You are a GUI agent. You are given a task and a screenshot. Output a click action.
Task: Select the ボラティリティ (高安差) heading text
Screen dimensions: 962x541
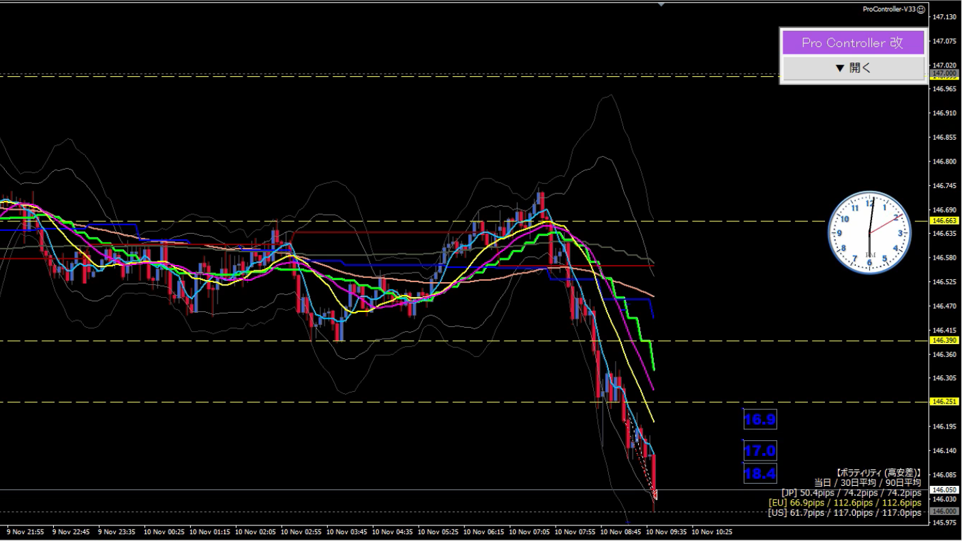(878, 472)
